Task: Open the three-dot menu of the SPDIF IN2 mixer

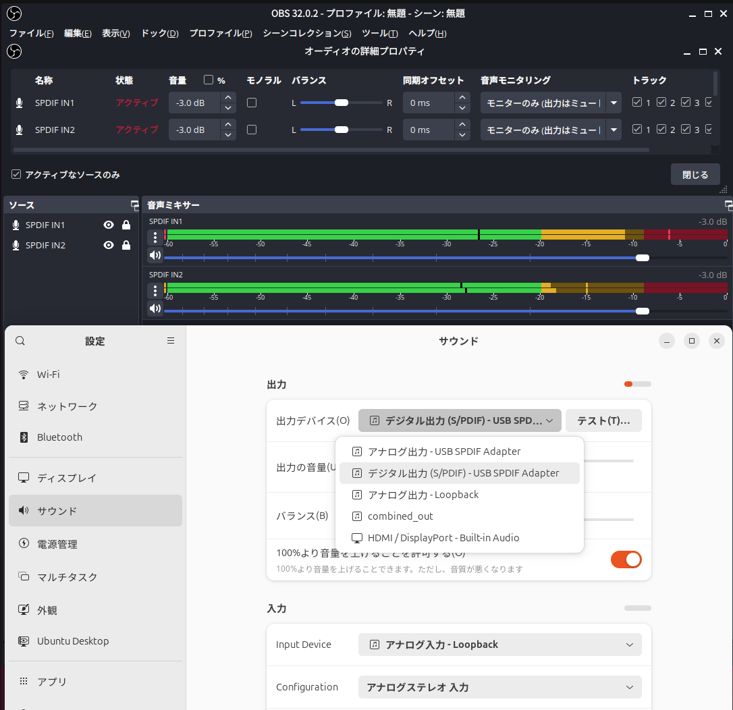Action: (x=155, y=291)
